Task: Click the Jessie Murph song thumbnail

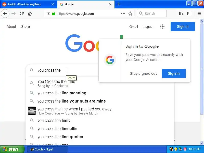Action: pyautogui.click(x=32, y=111)
